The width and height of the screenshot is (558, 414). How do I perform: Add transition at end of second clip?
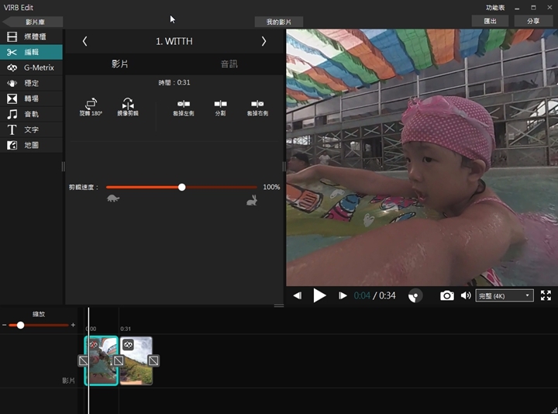[153, 361]
